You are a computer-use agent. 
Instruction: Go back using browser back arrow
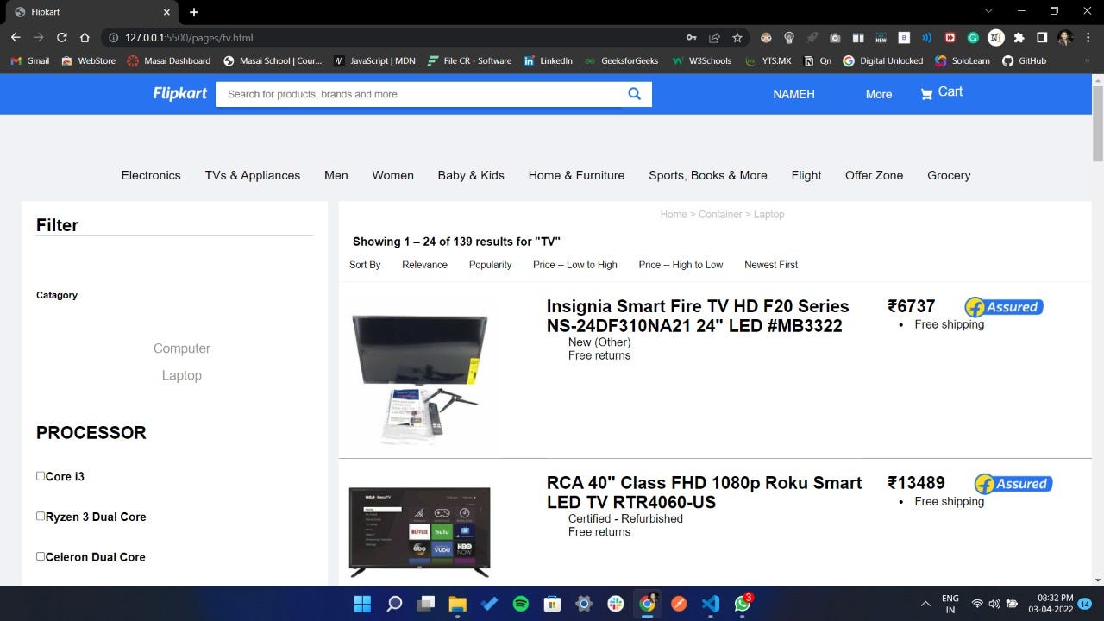16,37
